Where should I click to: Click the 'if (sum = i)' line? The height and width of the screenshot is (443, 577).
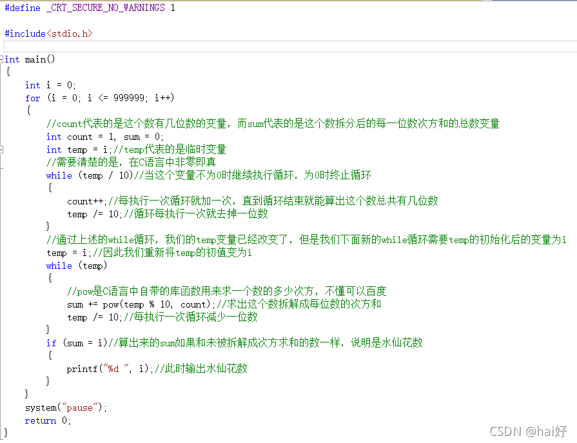[x=234, y=342]
